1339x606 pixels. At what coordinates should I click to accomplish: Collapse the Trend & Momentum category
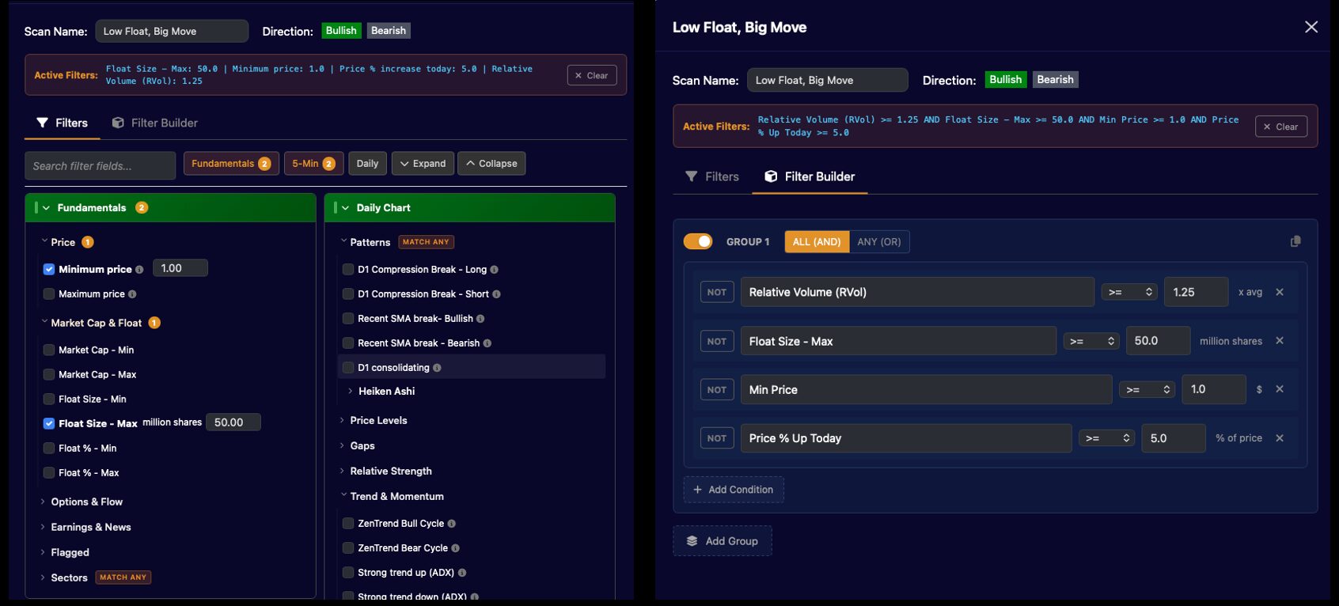pos(396,496)
